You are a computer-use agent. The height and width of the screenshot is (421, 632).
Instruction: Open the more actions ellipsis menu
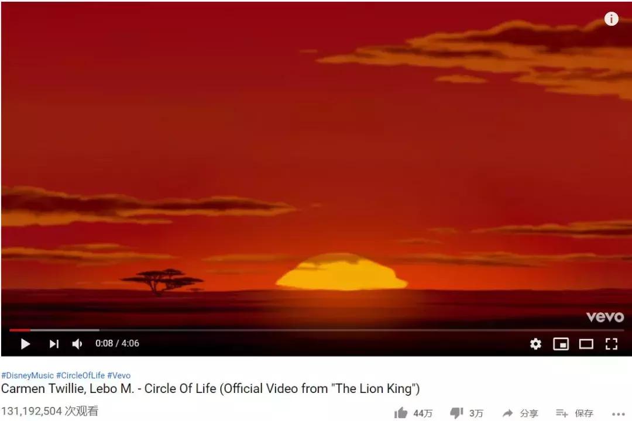(618, 414)
